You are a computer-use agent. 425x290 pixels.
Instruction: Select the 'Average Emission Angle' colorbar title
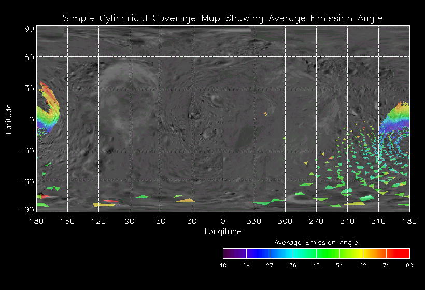coord(316,242)
